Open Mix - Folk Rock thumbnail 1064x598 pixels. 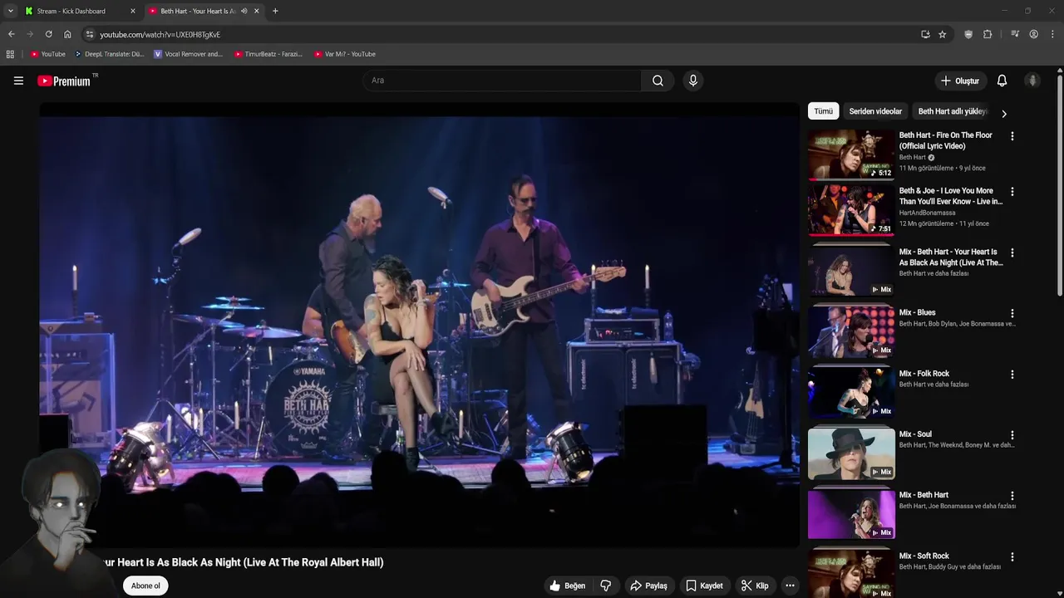pos(851,393)
